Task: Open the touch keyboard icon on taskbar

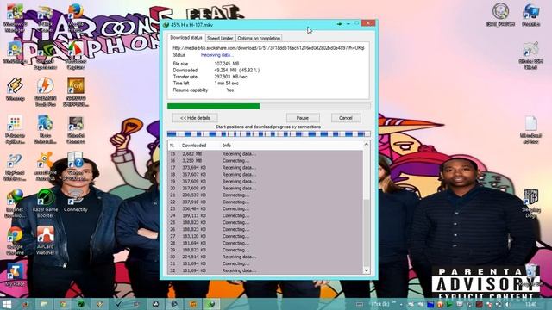Action: pyautogui.click(x=359, y=304)
